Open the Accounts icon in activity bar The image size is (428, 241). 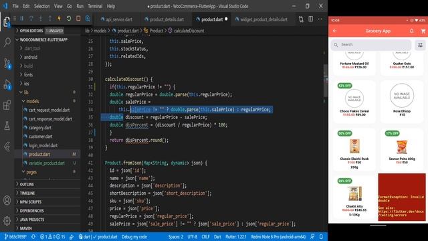tap(7, 200)
